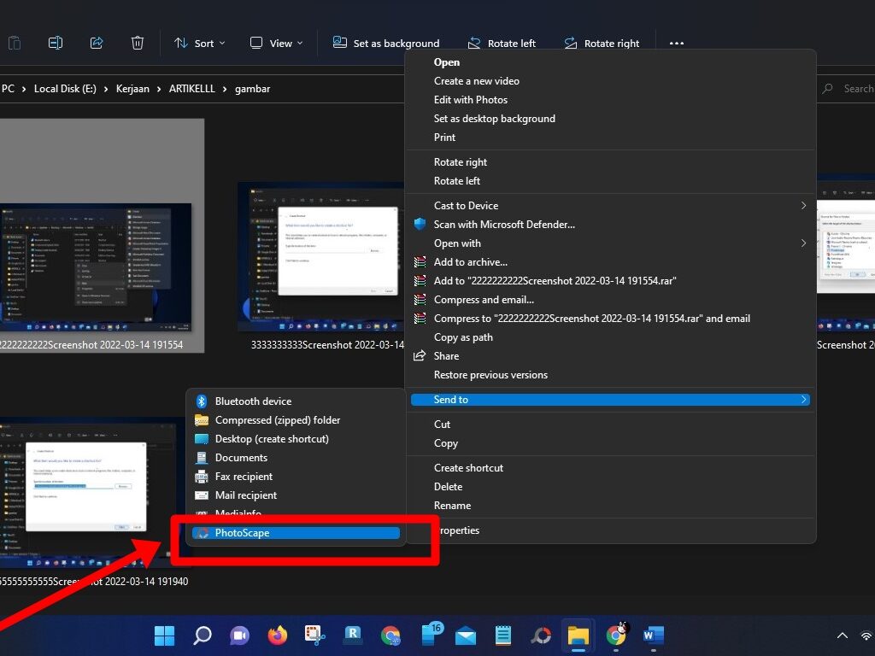Open the Sort dropdown
875x656 pixels.
point(199,43)
